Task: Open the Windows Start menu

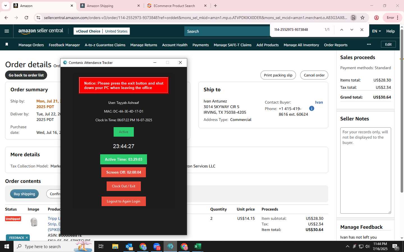Action: 7,246
